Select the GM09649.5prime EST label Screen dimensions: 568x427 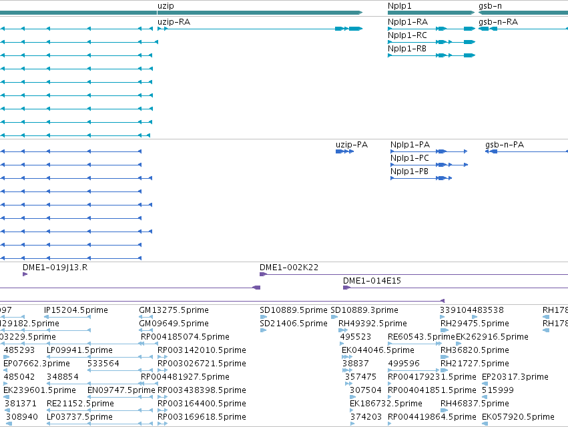click(x=174, y=324)
